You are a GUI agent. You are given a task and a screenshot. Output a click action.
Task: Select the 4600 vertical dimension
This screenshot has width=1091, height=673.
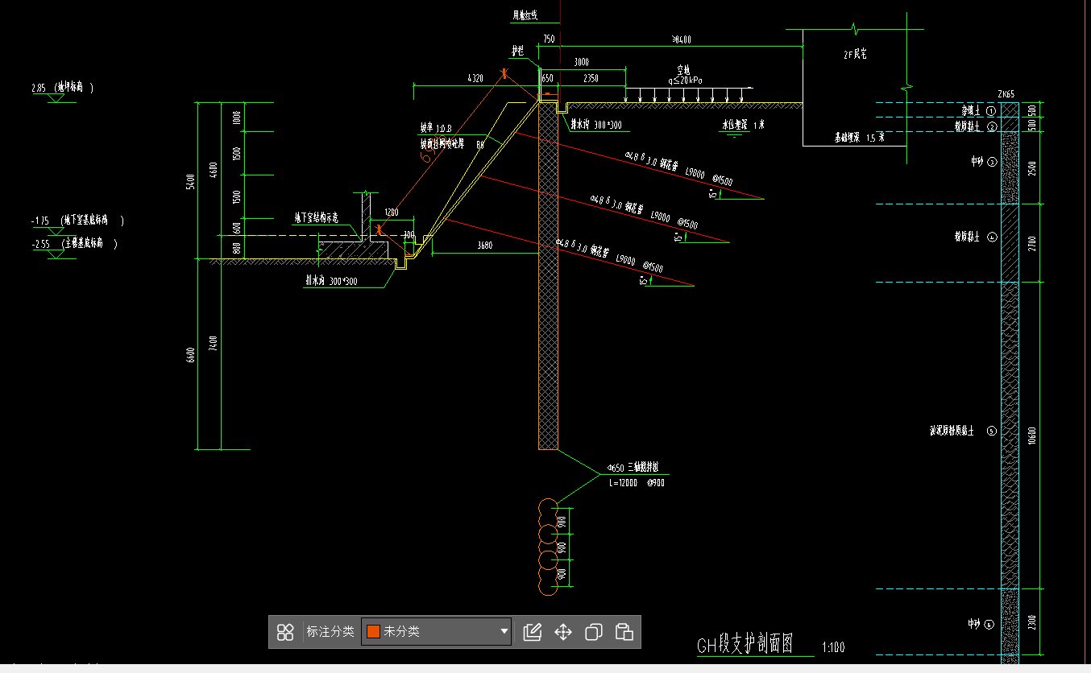(x=214, y=171)
